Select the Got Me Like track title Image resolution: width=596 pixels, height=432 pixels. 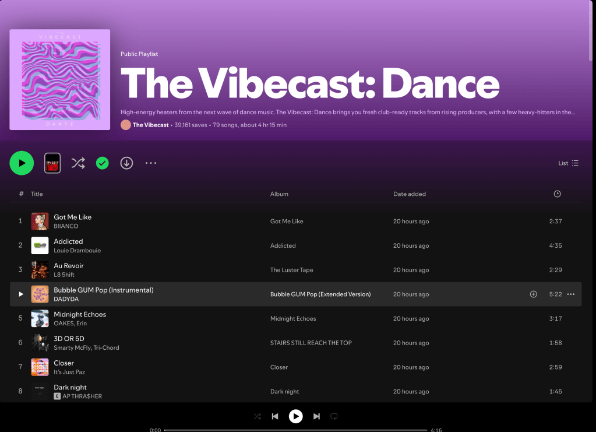click(73, 217)
